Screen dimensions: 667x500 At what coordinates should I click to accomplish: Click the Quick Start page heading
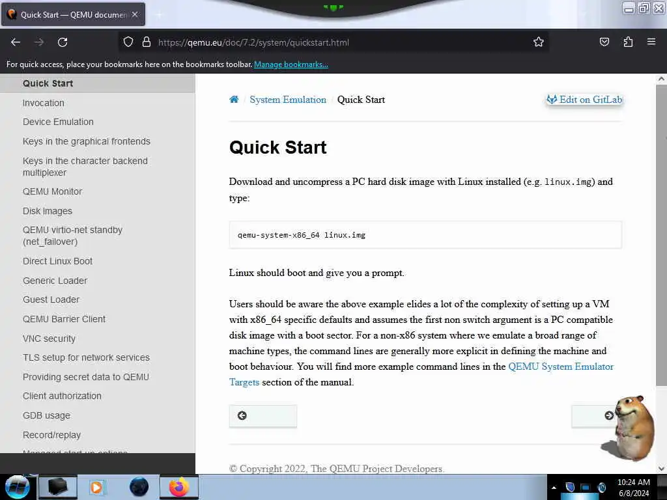click(x=277, y=148)
